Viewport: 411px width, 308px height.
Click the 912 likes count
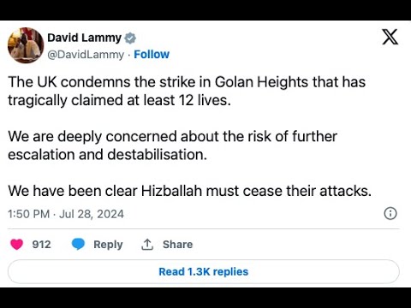[x=42, y=245]
